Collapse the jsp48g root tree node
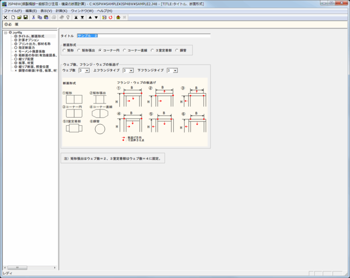 coord(5,32)
